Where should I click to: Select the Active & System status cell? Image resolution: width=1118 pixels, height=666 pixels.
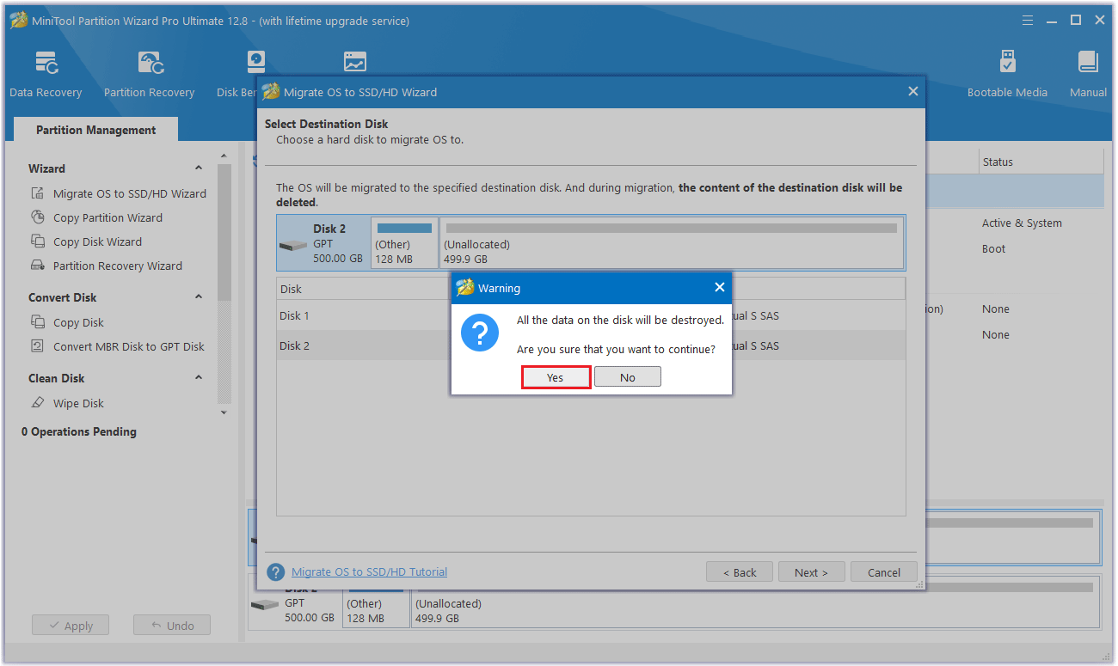click(x=1022, y=223)
